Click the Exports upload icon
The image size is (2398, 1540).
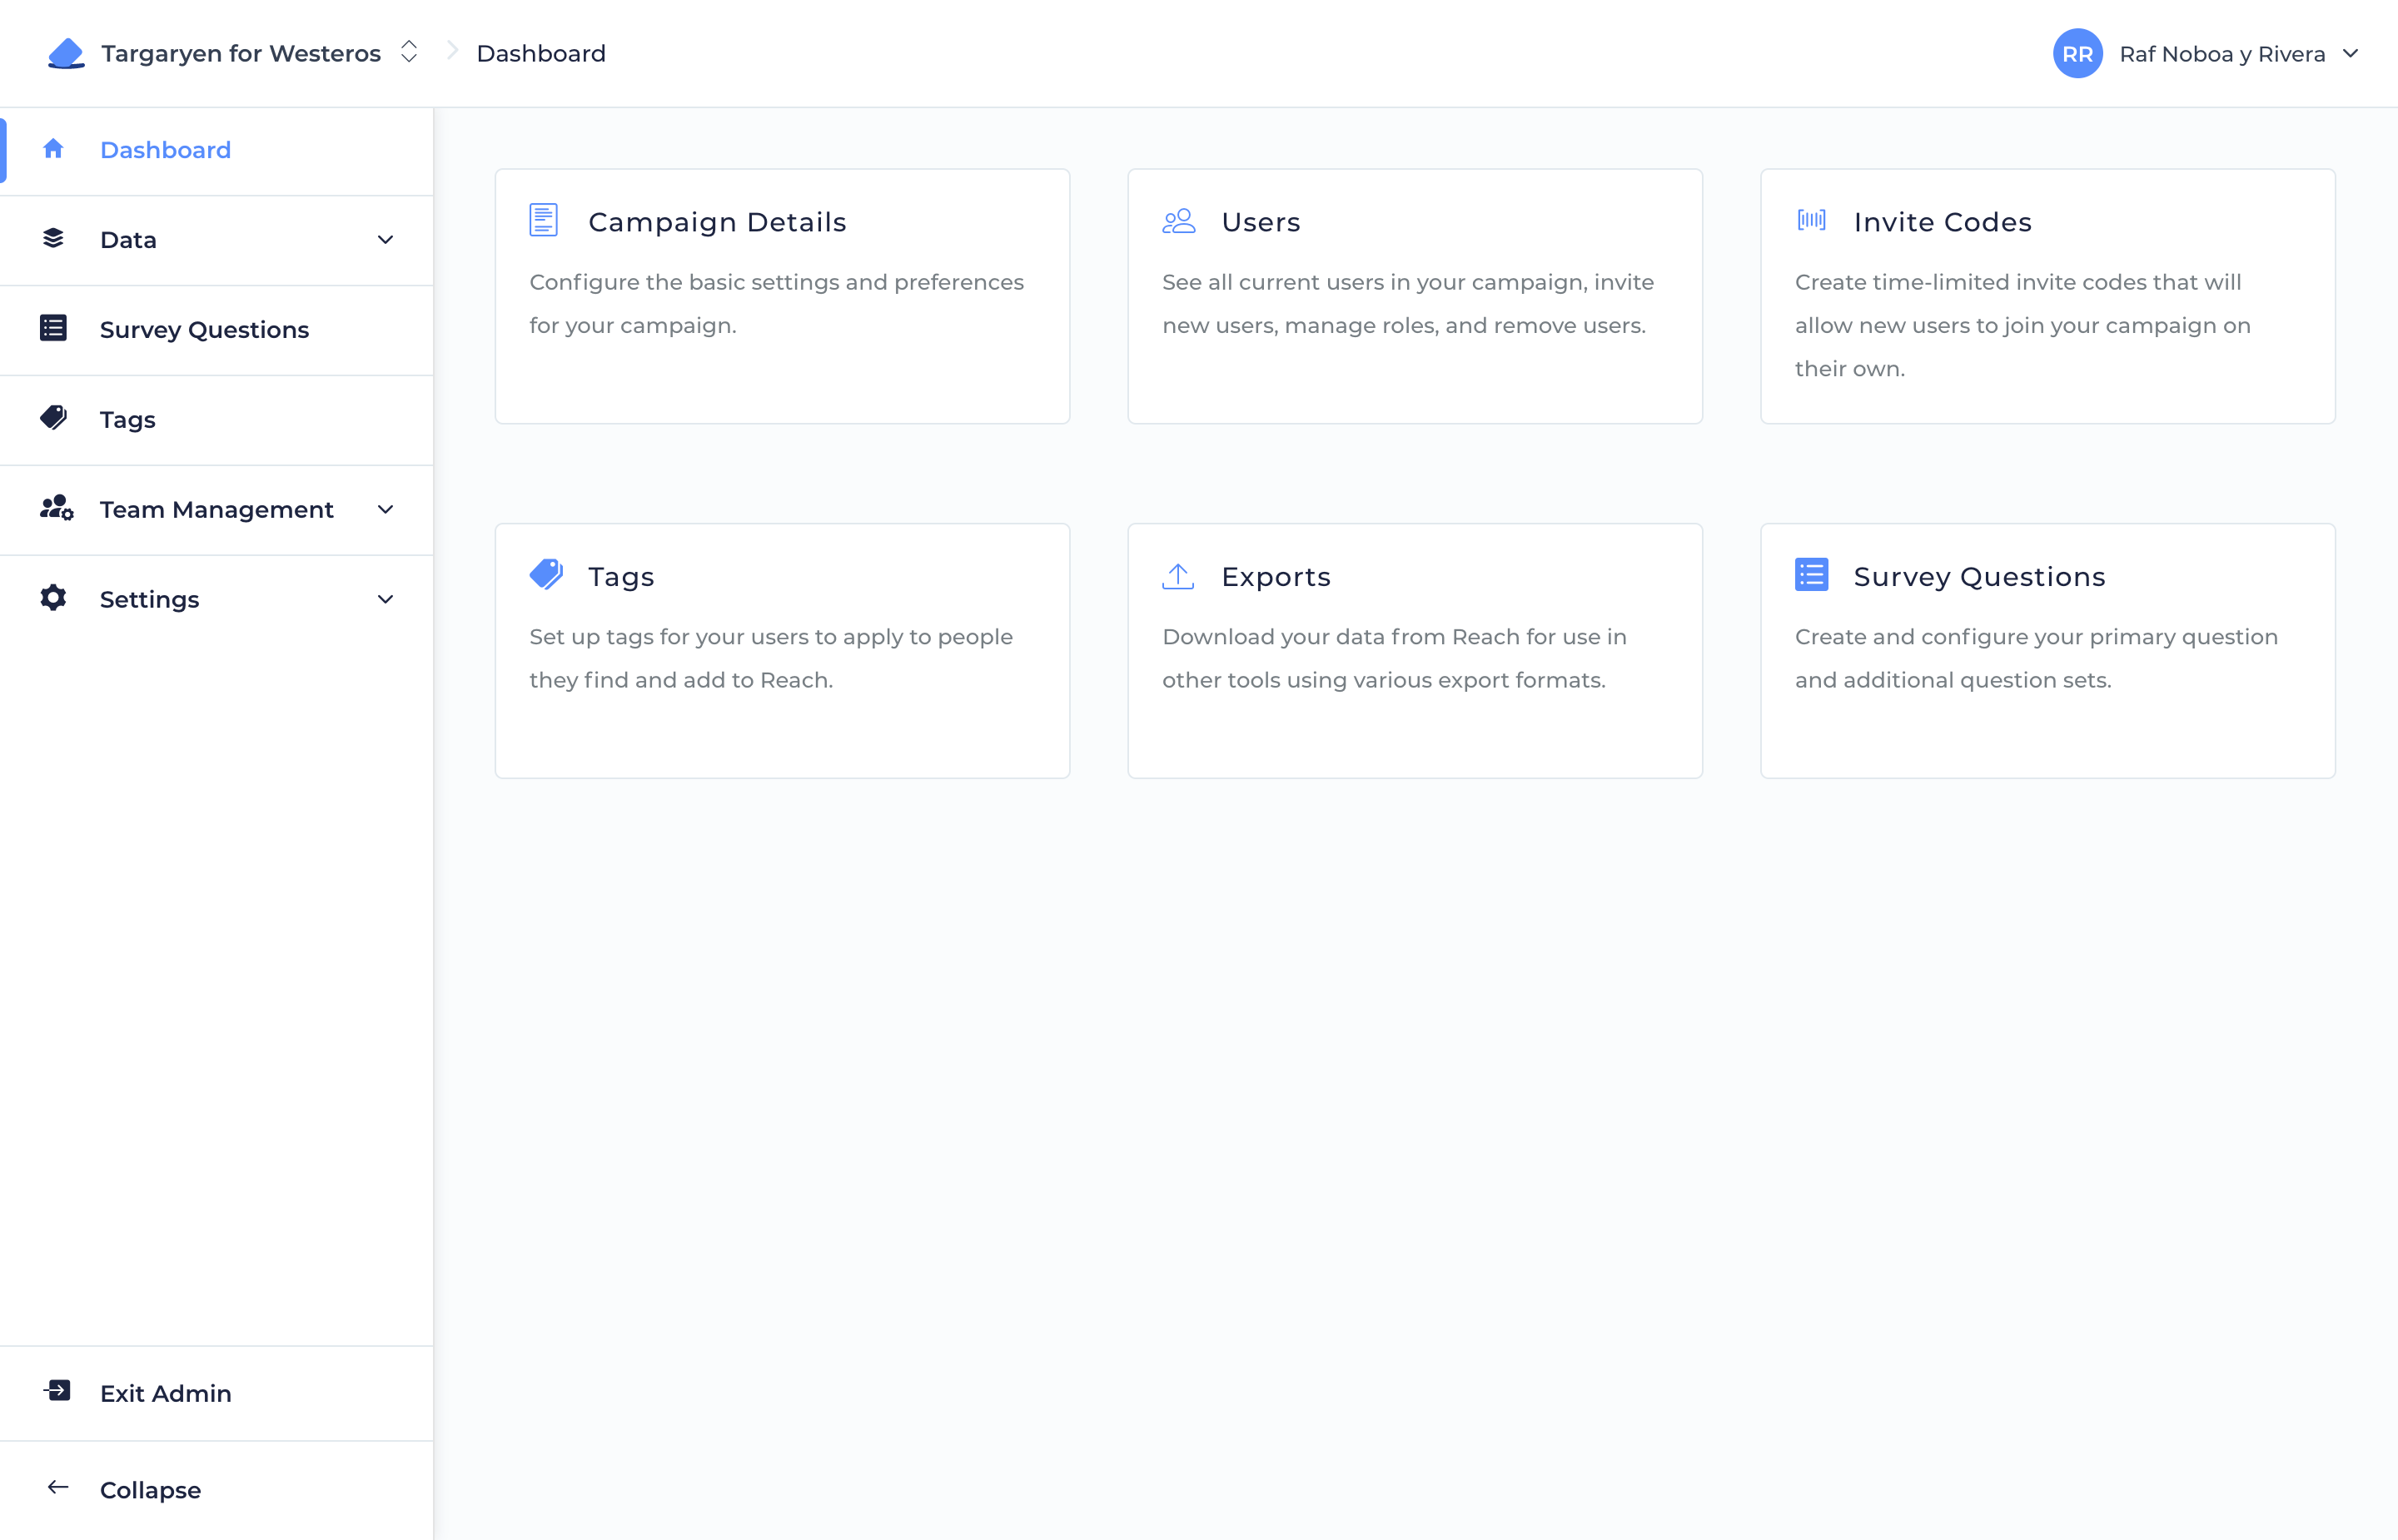click(x=1177, y=575)
